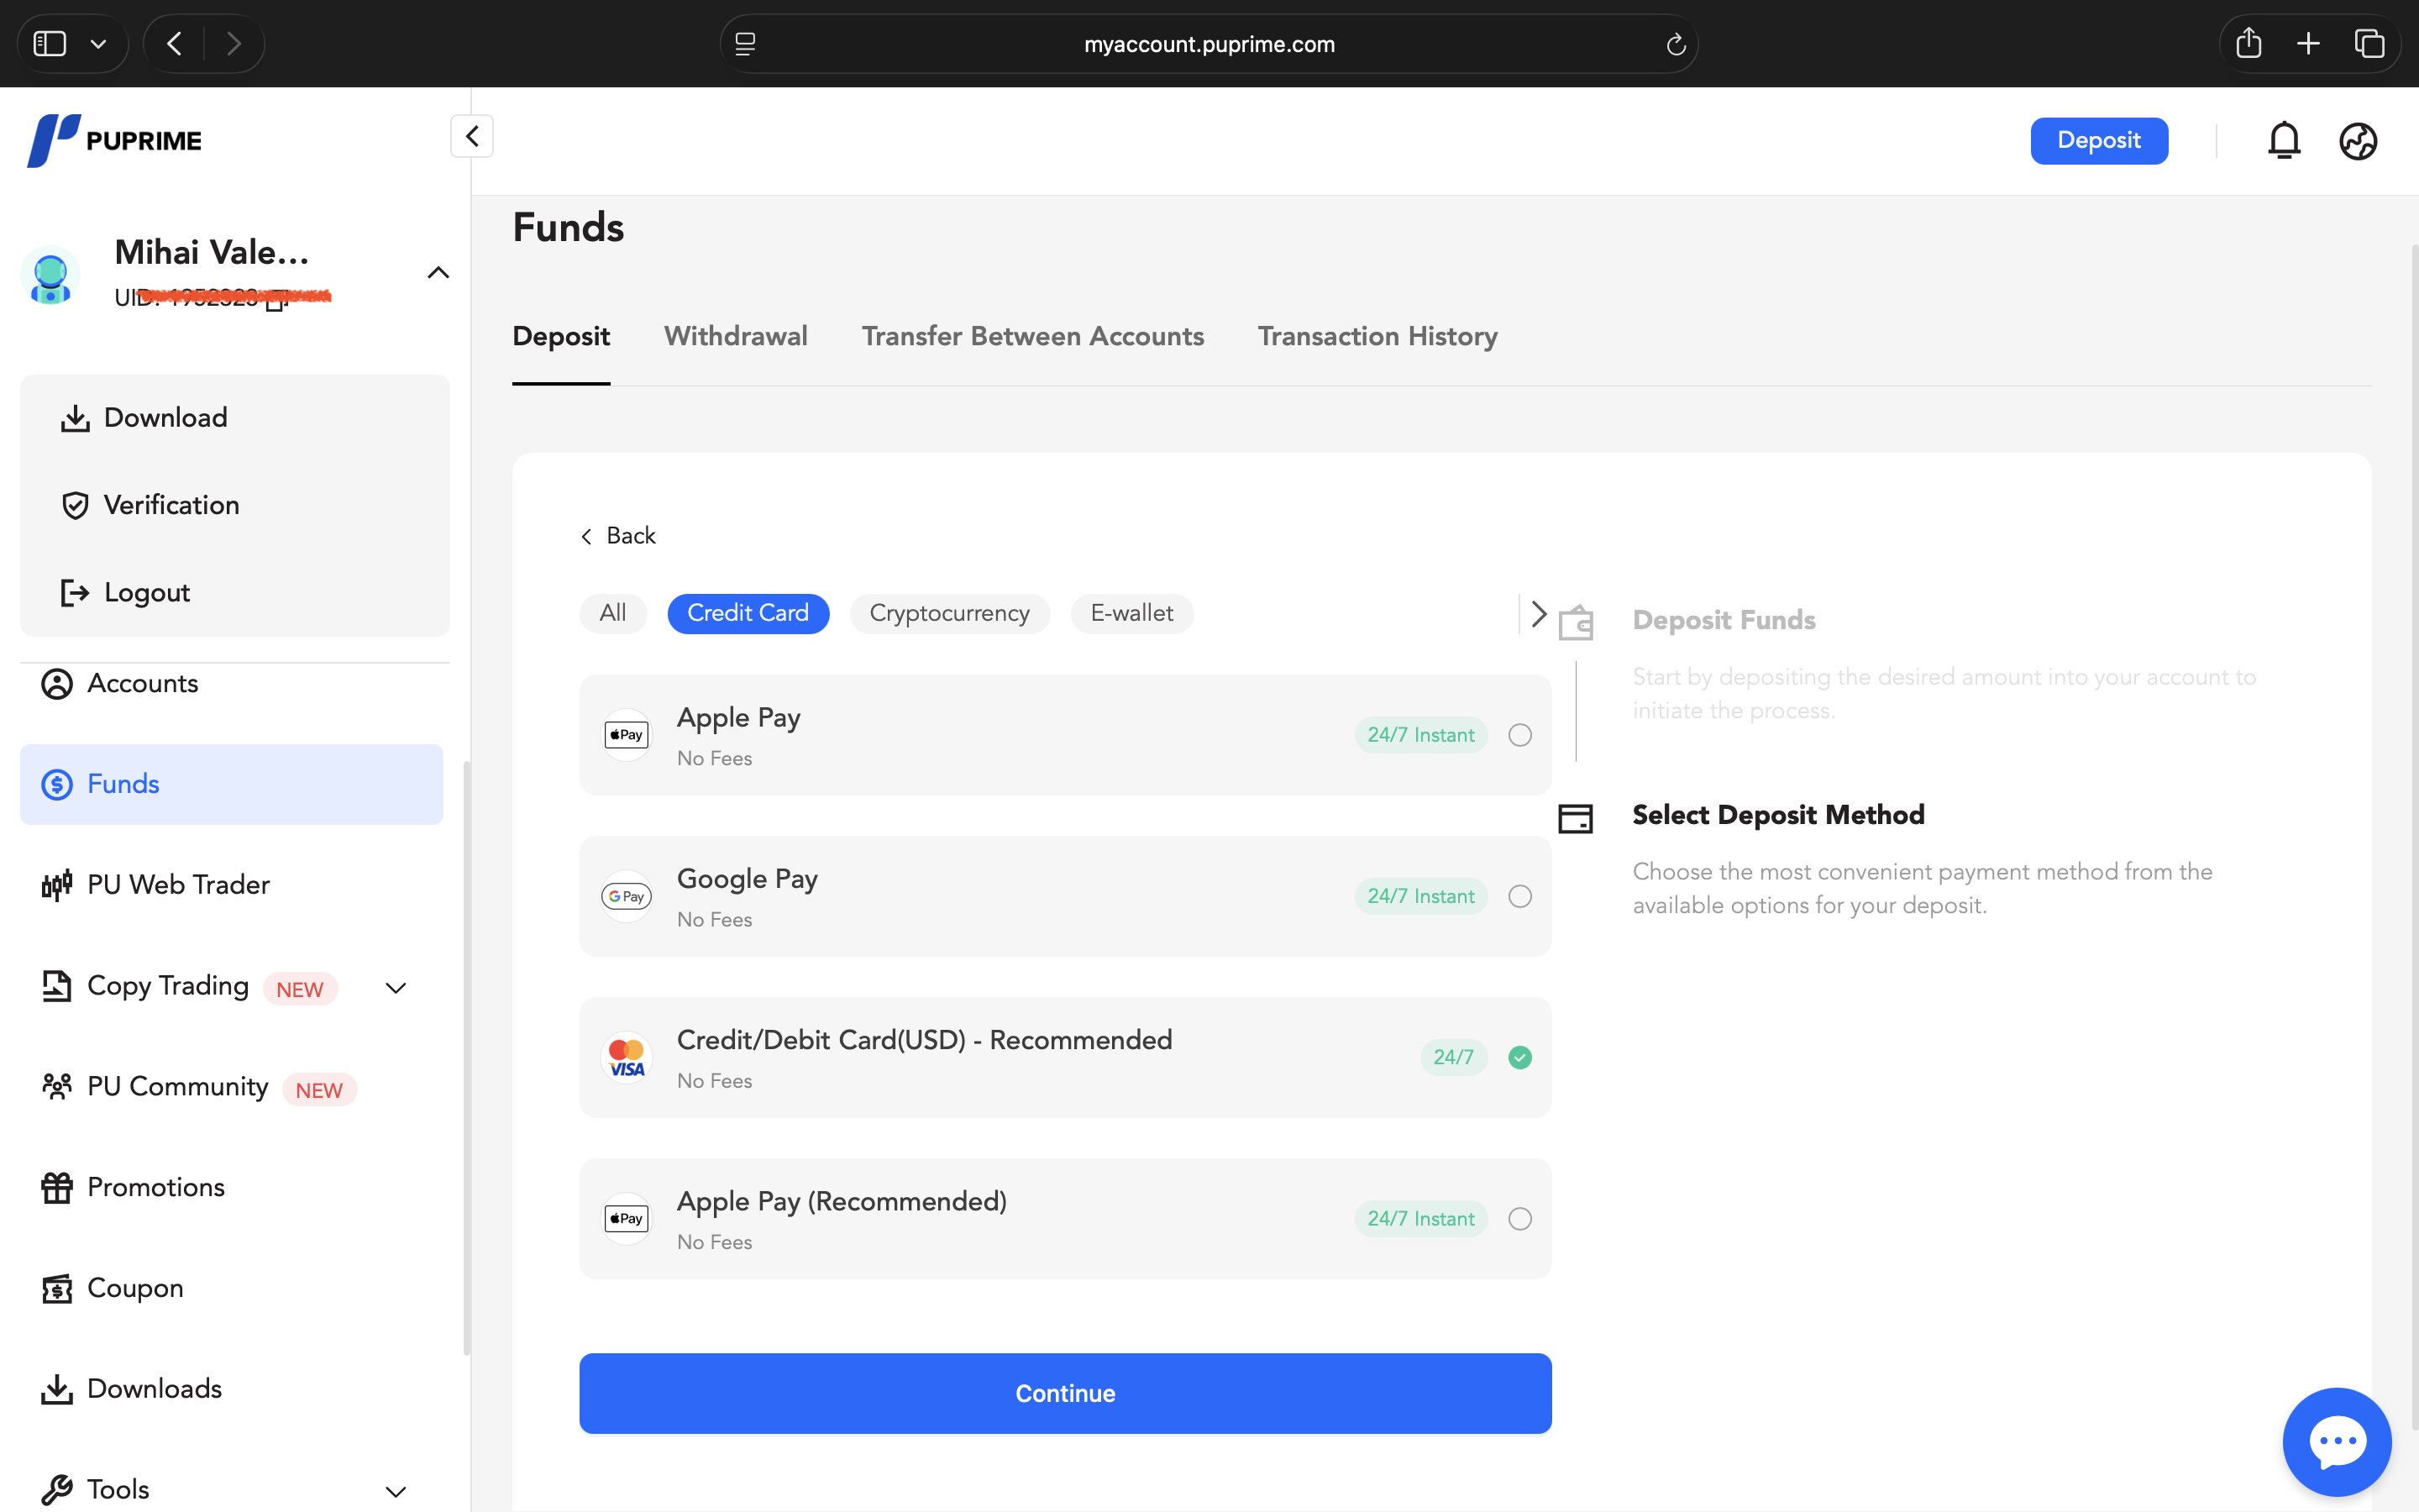This screenshot has width=2419, height=1512.
Task: Select the Apple Pay (Recommended) radio button
Action: (1519, 1218)
